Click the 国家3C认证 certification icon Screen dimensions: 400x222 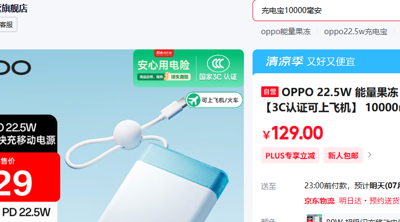click(x=218, y=68)
